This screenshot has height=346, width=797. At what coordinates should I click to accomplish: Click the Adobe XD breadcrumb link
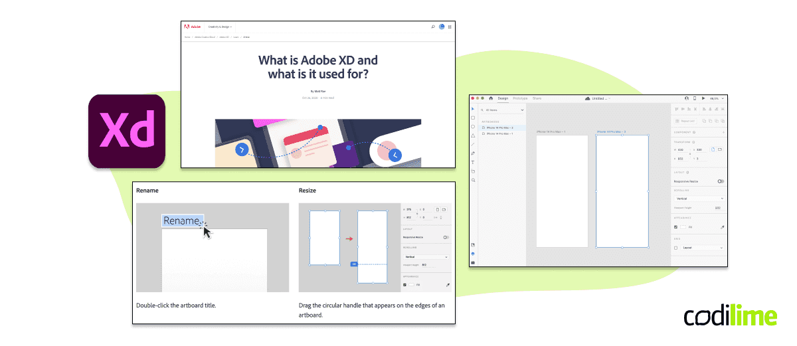click(x=224, y=37)
